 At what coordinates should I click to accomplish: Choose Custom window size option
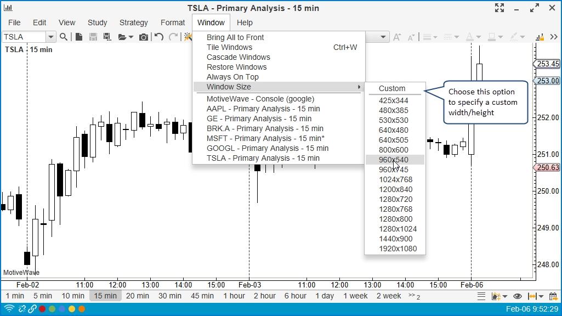tap(395, 88)
